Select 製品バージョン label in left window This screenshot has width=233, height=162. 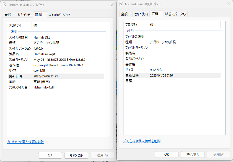(x=18, y=60)
